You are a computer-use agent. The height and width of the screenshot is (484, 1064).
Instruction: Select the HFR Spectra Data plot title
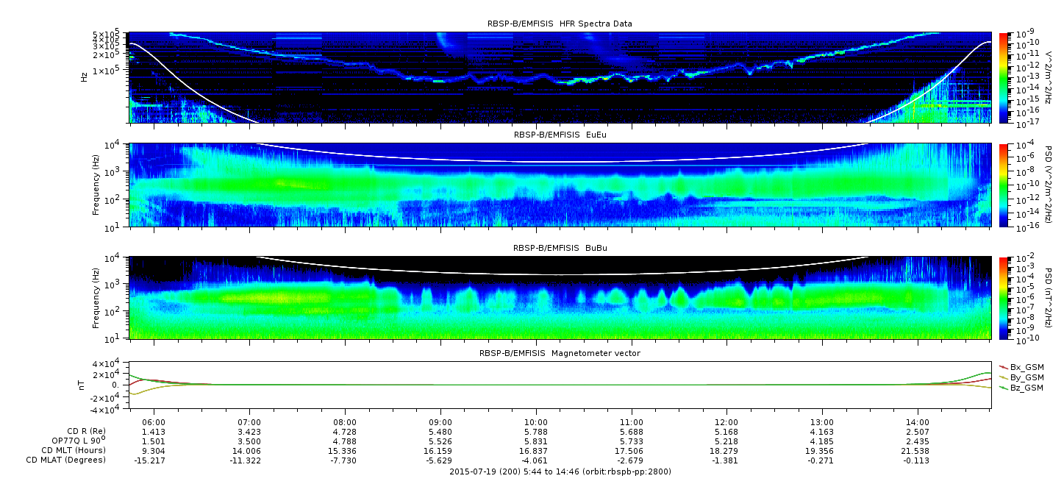pyautogui.click(x=560, y=24)
